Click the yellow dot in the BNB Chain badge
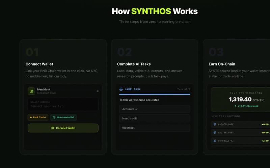This screenshot has width=270, height=168. click(x=31, y=117)
